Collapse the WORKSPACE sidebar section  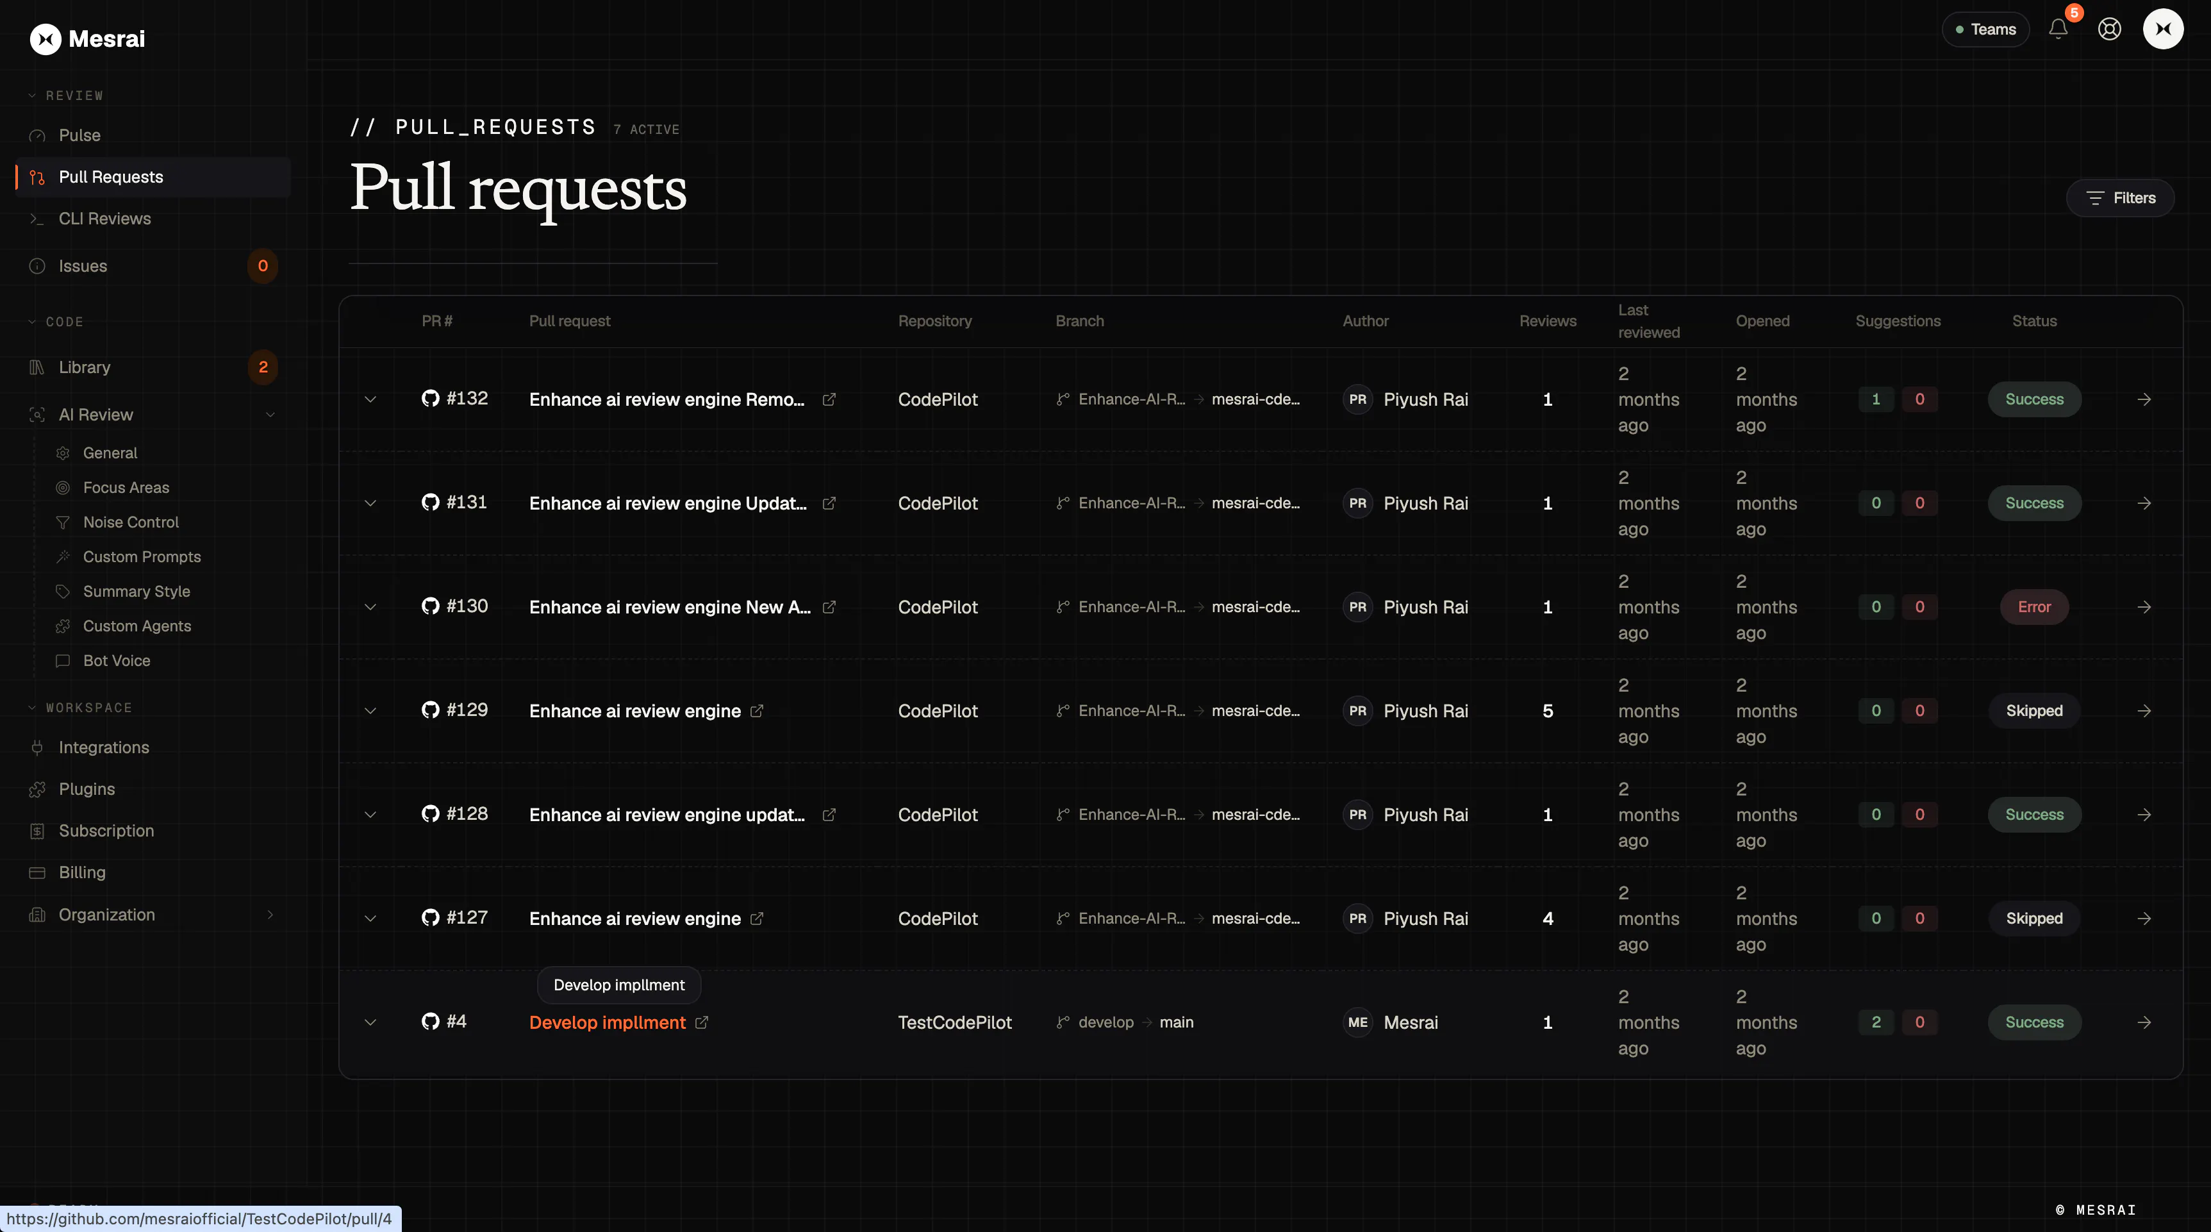pos(81,708)
